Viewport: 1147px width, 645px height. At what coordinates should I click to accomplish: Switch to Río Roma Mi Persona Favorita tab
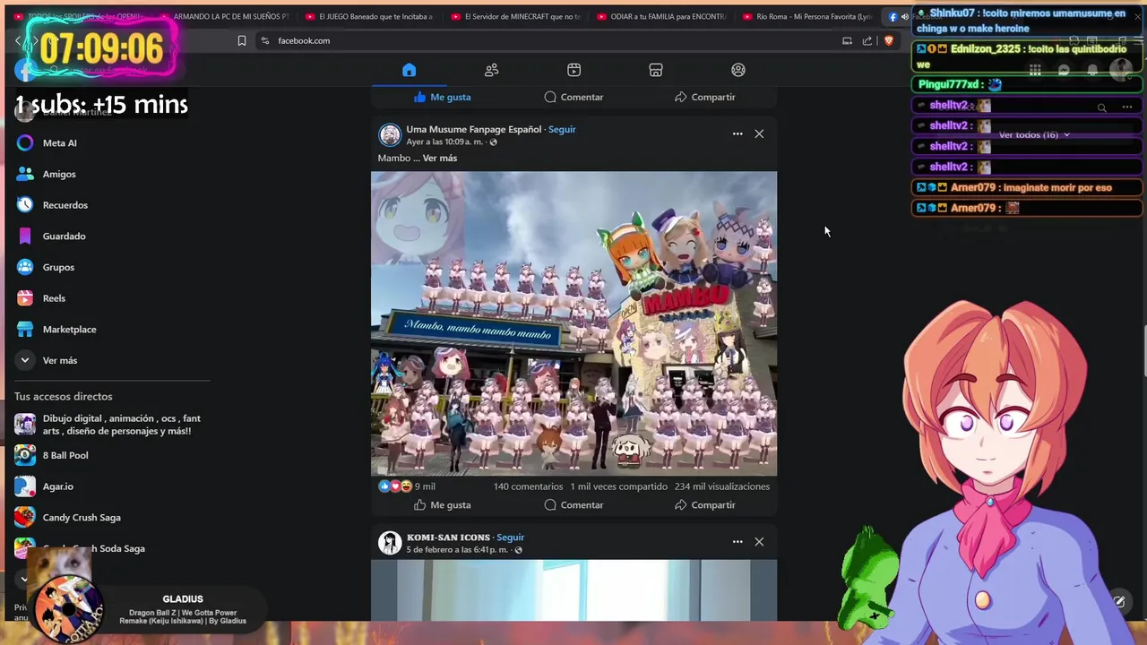(808, 16)
